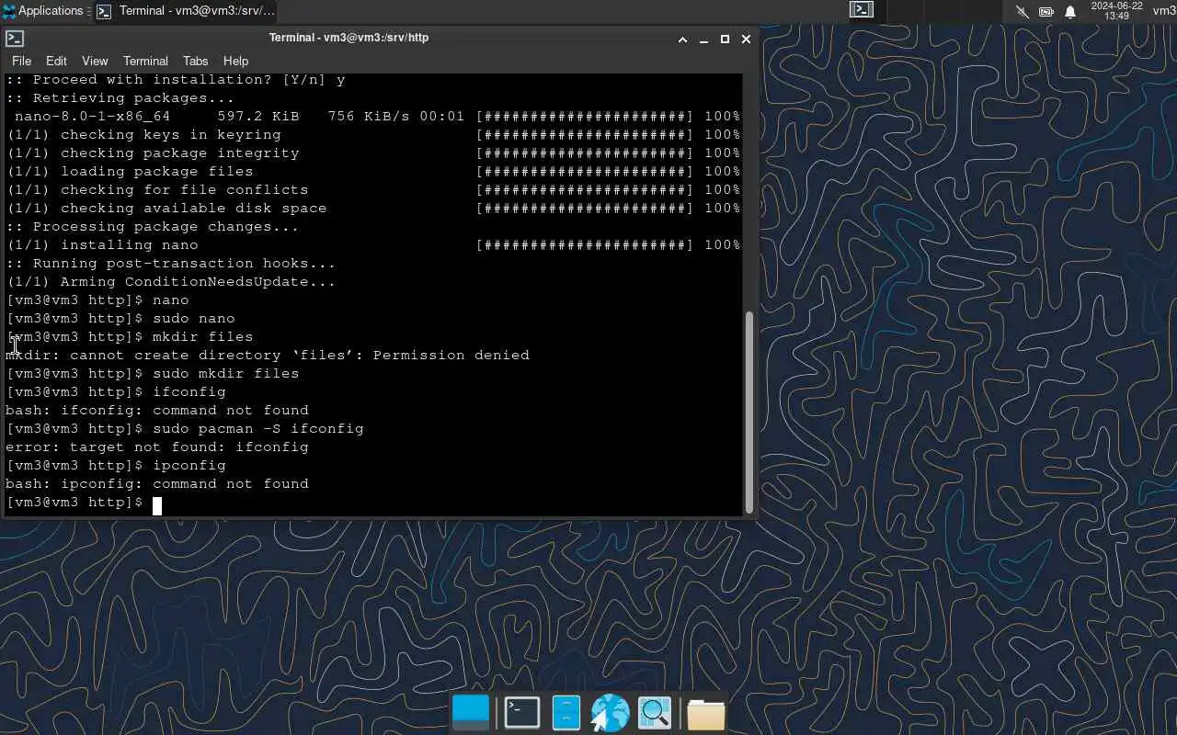This screenshot has height=735, width=1177.
Task: Click the terminal launcher icon in the top panel
Action: point(862,10)
